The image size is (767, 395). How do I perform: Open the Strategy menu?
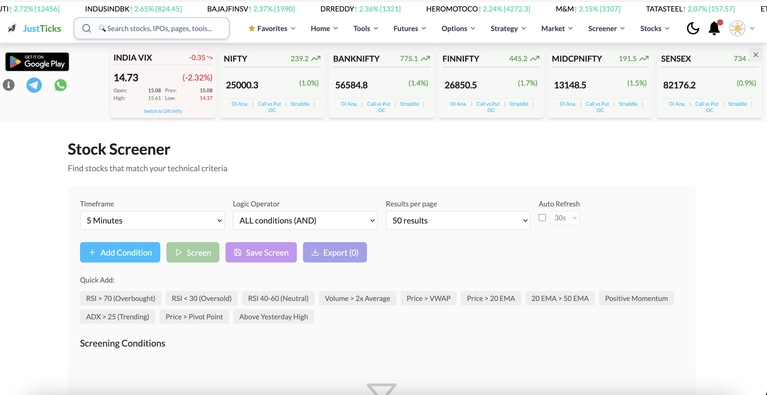[x=508, y=29]
